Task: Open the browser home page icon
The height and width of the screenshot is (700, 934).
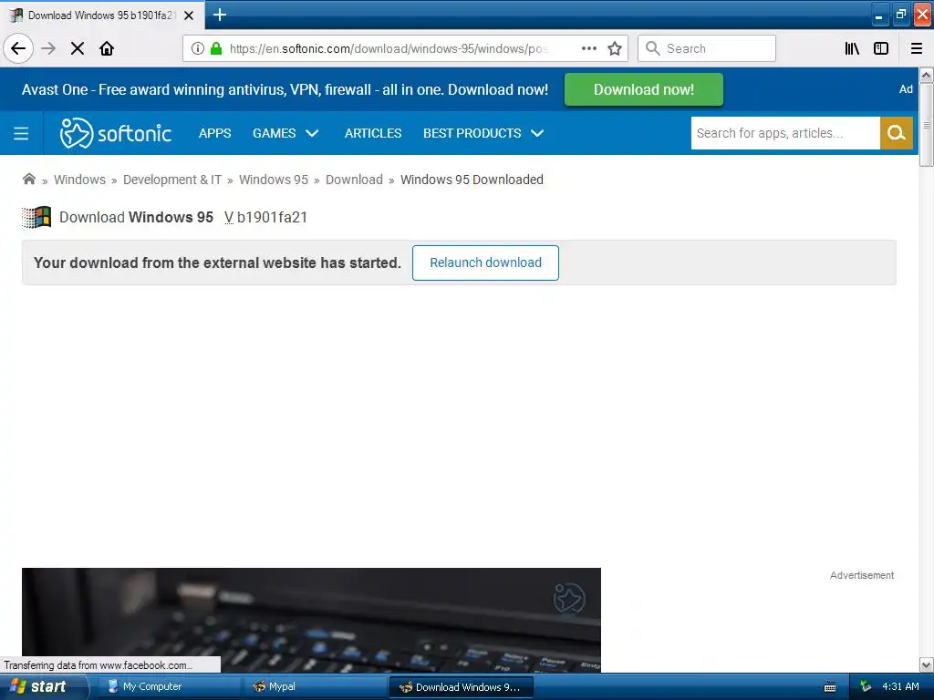Action: point(107,48)
